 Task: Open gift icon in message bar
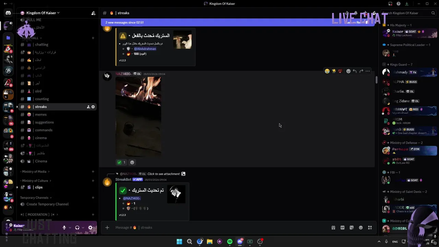point(333,227)
